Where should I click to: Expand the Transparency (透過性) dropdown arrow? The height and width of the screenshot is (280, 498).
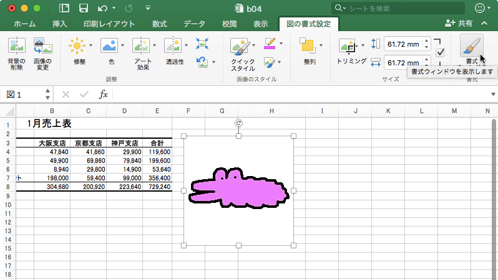pos(186,45)
